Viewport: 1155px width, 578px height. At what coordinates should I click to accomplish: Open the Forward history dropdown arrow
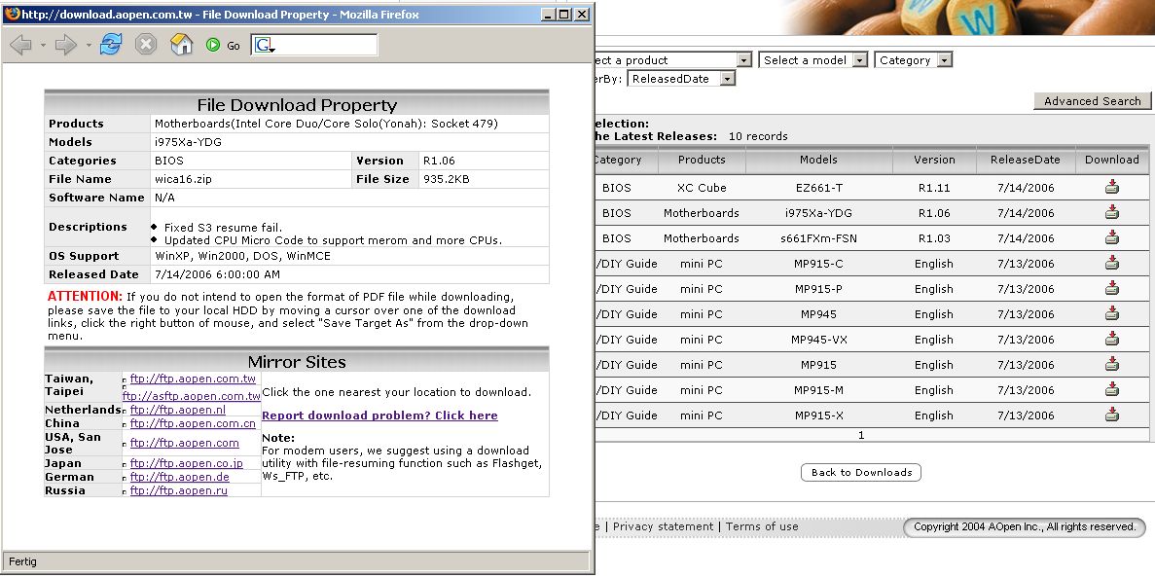point(89,46)
